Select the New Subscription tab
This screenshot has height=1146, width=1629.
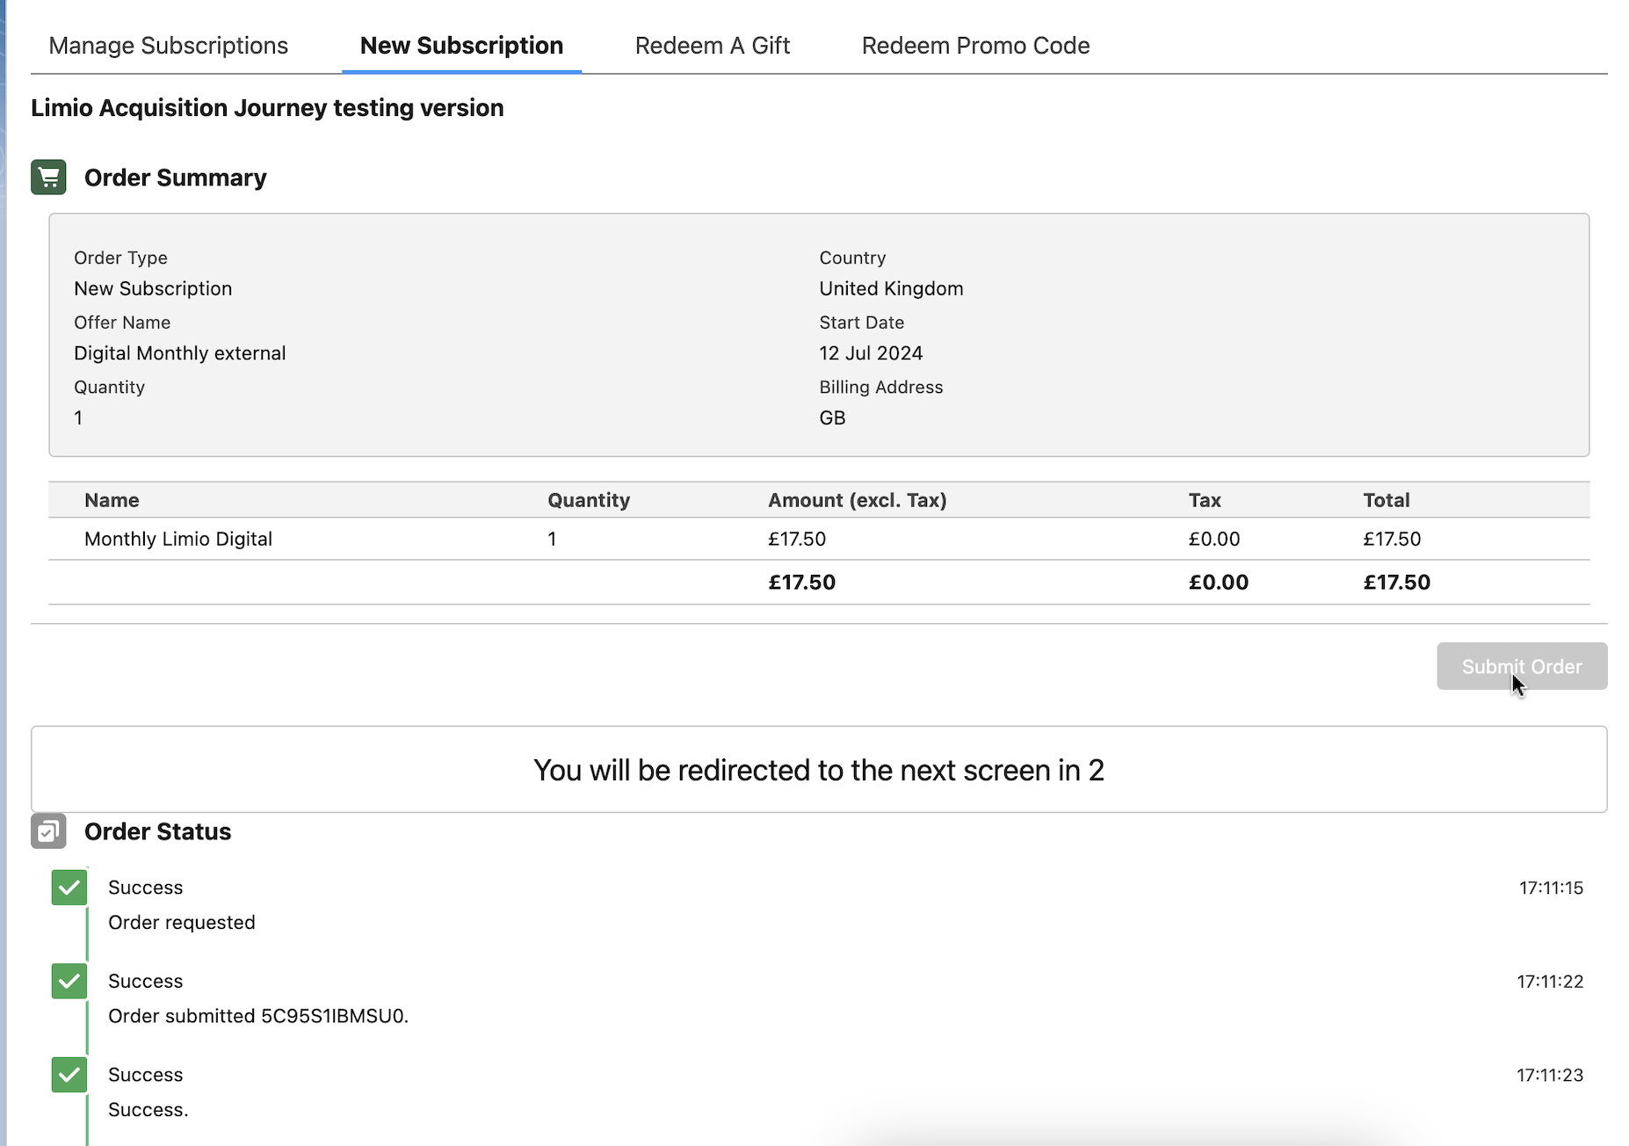click(461, 46)
